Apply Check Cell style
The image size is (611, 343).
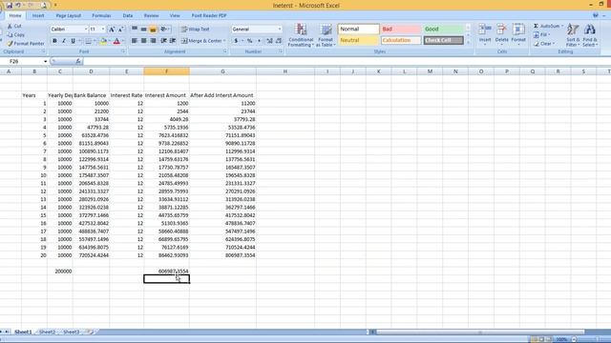(x=443, y=40)
